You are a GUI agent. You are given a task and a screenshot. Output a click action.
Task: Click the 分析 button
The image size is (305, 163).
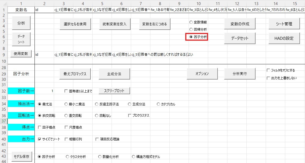[21, 23]
